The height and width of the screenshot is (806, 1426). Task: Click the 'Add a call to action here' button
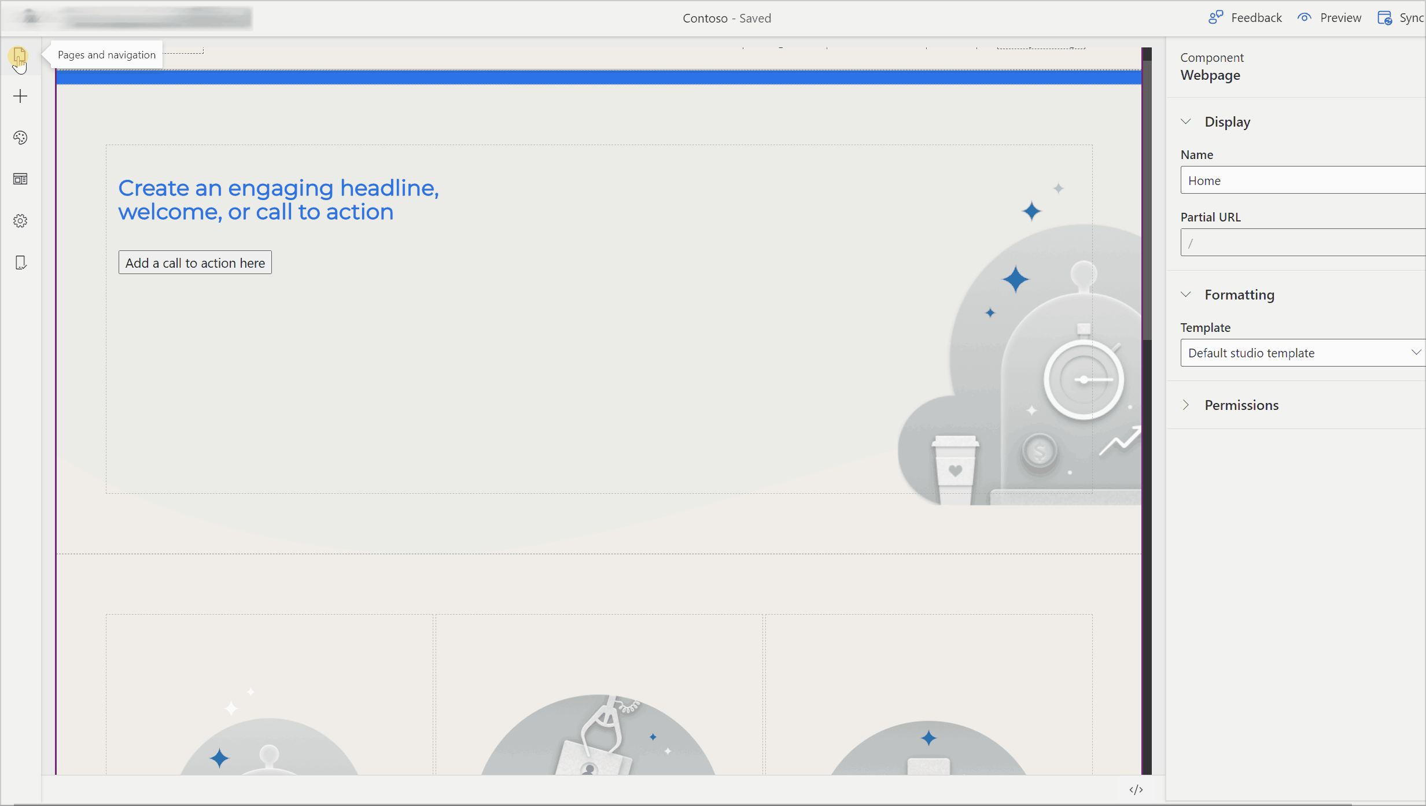tap(195, 262)
